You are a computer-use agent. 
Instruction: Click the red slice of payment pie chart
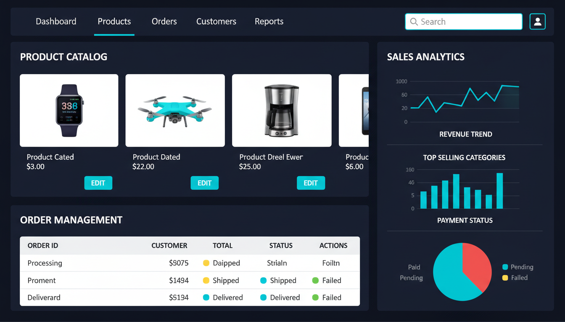tap(476, 264)
